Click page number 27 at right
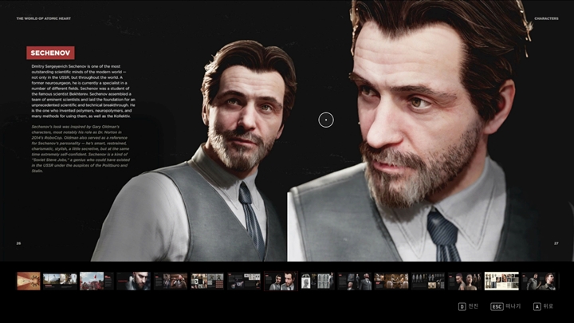This screenshot has height=323, width=574. point(555,243)
